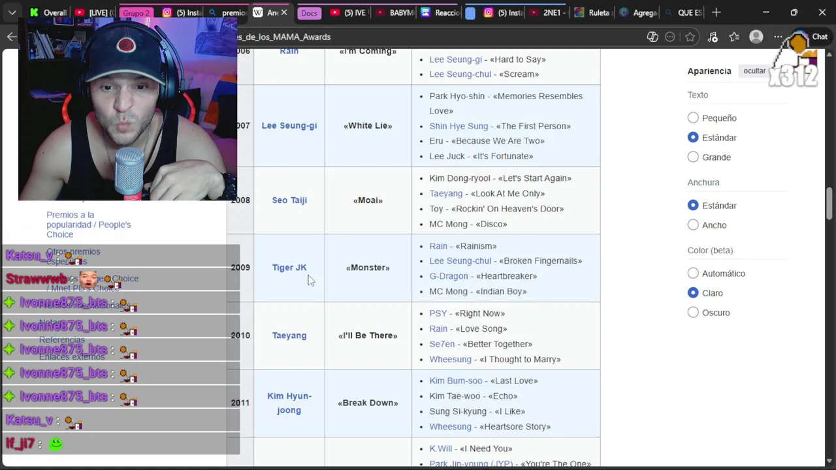836x470 pixels.
Task: Open Rain link beside «Rainism»
Action: [x=438, y=246]
